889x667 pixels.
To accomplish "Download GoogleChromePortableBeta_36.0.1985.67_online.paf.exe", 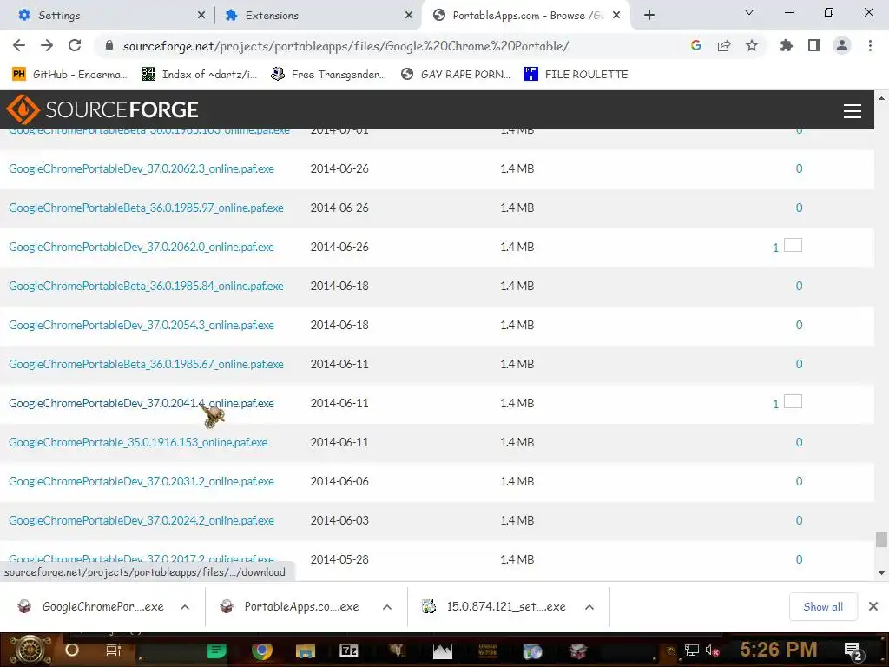I will click(146, 364).
